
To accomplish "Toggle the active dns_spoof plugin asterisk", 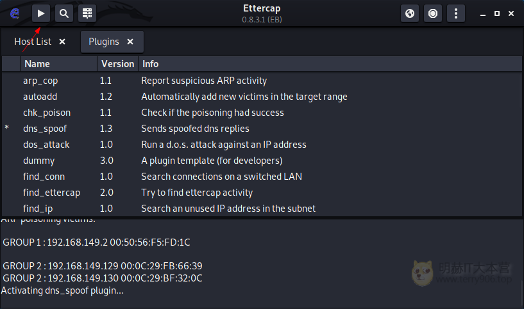I will click(6, 128).
